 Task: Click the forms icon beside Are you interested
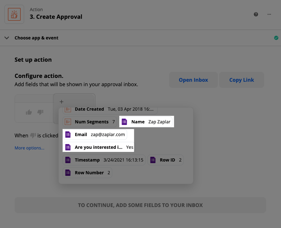tap(68, 147)
